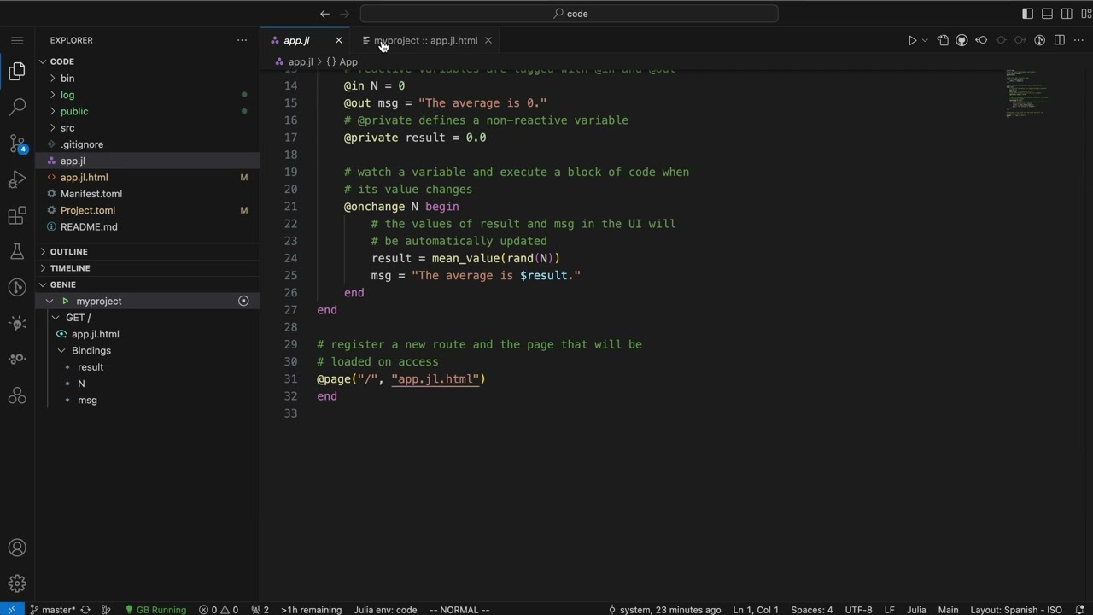Close the app.jl tab
Image resolution: width=1093 pixels, height=615 pixels.
338,40
